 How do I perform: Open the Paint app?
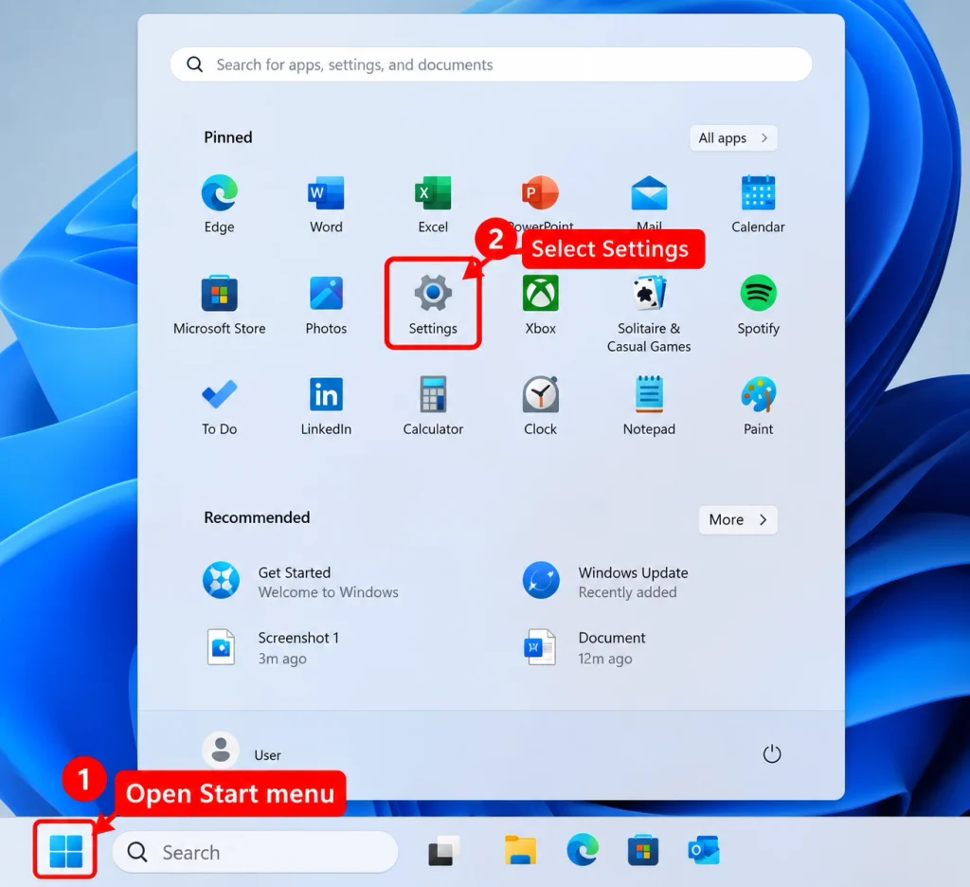tap(758, 395)
